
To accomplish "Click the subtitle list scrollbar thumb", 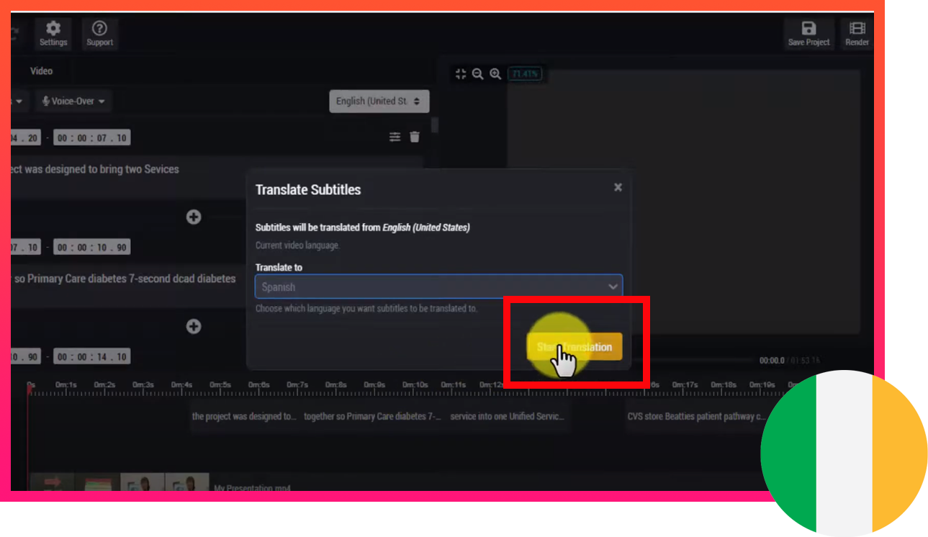I will click(x=434, y=125).
